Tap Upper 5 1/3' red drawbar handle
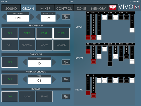The image size is (141, 106). click(x=93, y=37)
